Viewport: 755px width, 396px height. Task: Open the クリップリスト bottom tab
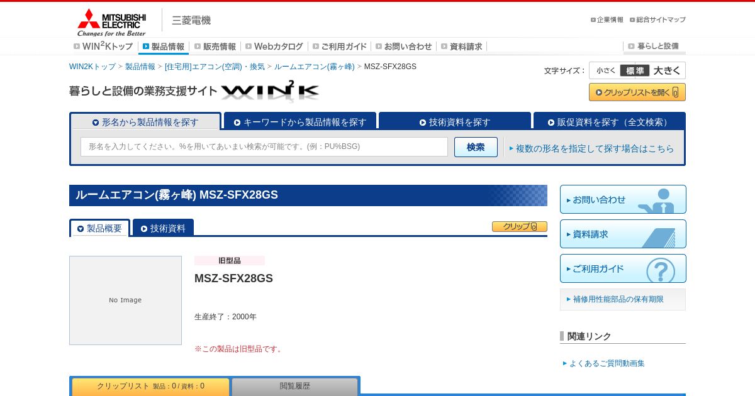click(x=150, y=386)
